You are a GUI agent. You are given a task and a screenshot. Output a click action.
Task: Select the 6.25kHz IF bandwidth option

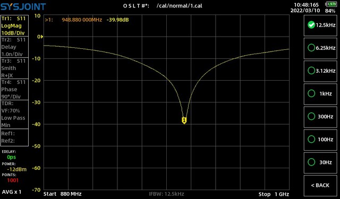click(x=320, y=48)
